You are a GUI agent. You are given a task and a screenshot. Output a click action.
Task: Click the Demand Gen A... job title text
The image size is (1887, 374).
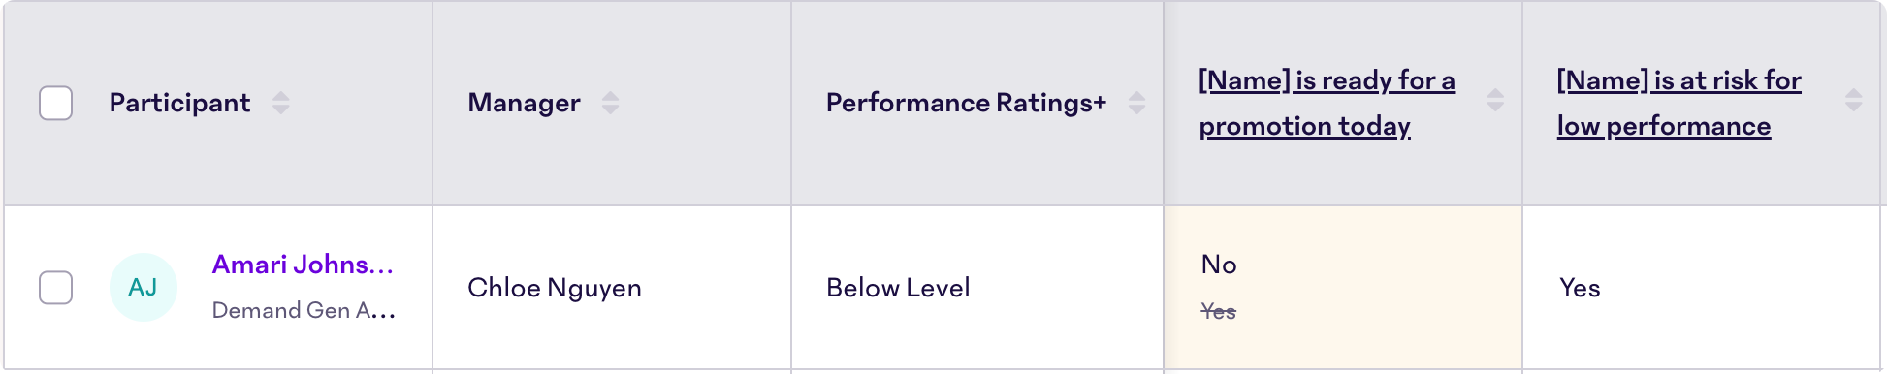point(304,310)
